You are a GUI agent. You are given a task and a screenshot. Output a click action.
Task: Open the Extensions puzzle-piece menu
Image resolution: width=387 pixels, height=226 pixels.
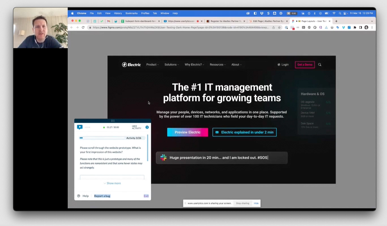[x=355, y=27]
